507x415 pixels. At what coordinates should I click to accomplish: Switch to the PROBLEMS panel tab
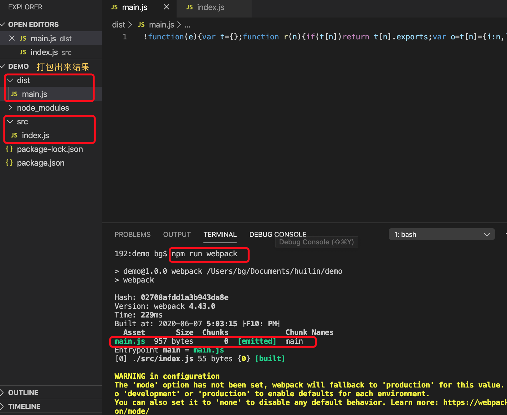pos(132,234)
